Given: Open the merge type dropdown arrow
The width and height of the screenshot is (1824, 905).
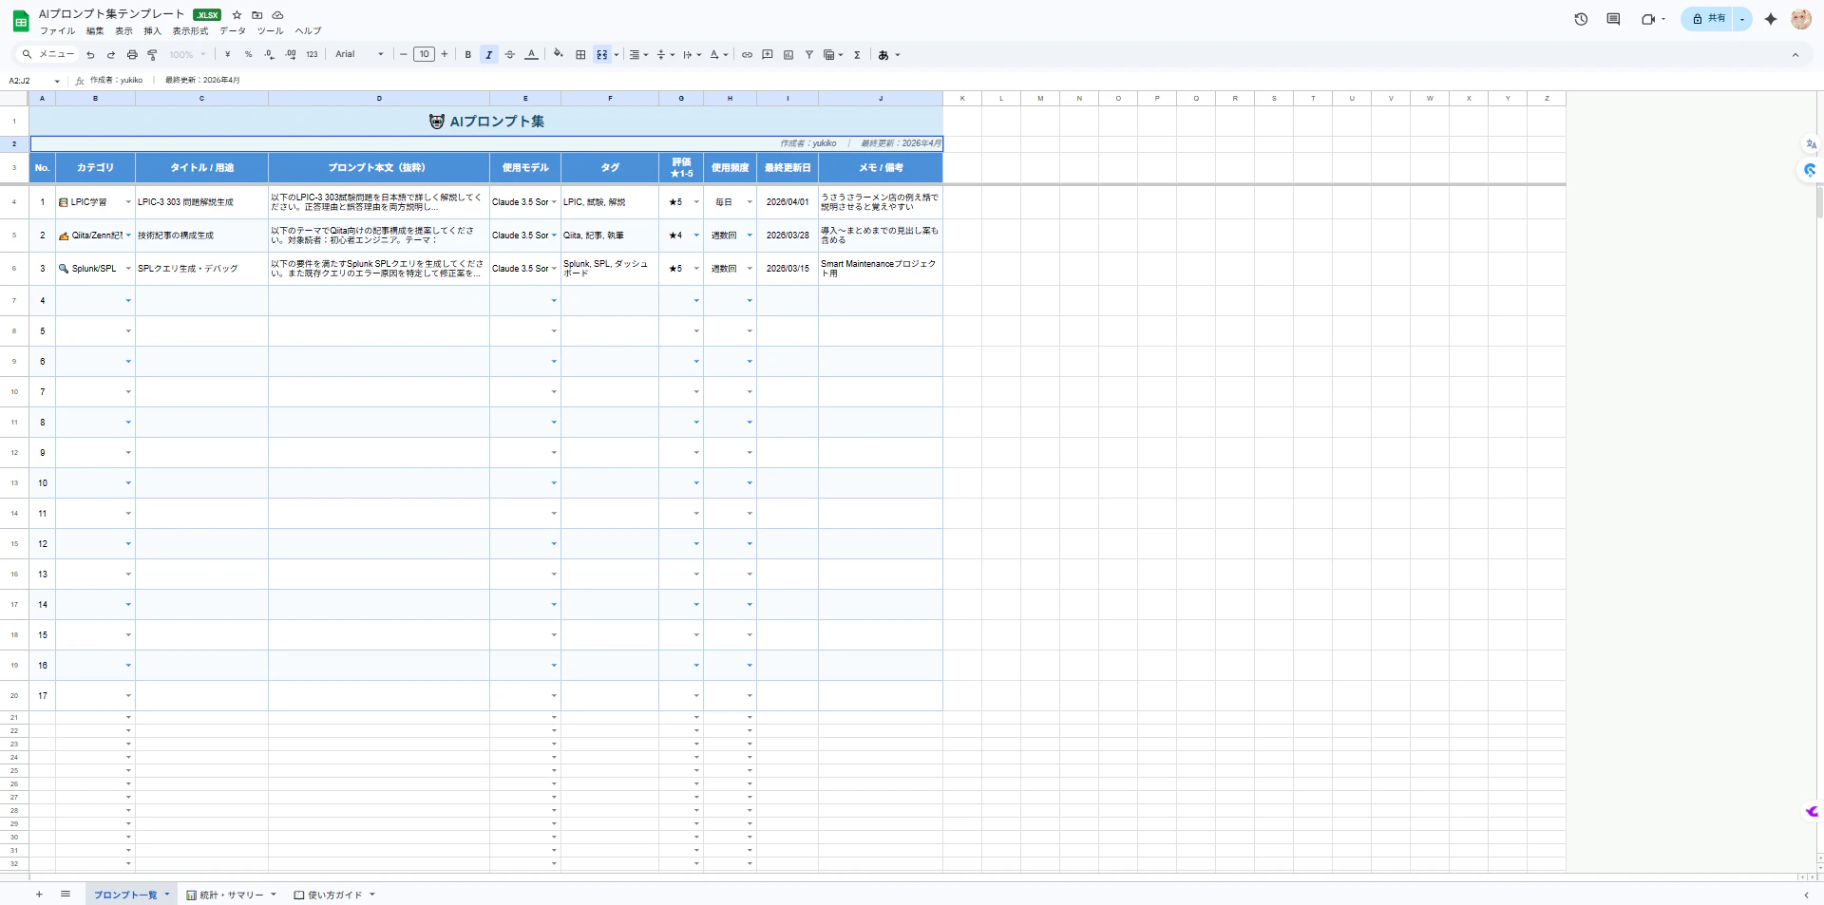Looking at the screenshot, I should pos(617,55).
